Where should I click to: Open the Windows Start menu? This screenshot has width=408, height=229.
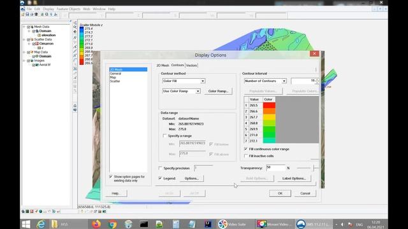pyautogui.click(x=25, y=224)
